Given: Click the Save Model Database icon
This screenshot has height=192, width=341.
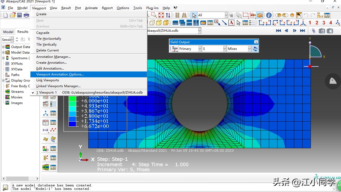Looking at the screenshot, I should coord(19,15).
